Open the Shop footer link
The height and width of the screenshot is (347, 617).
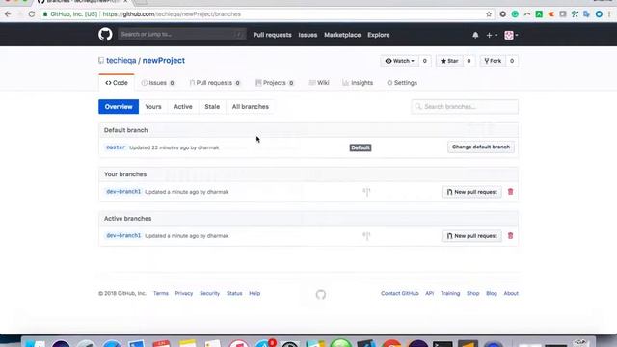coord(473,293)
